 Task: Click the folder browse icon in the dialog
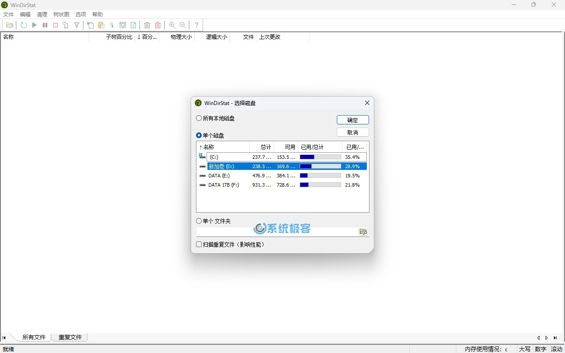pos(363,232)
